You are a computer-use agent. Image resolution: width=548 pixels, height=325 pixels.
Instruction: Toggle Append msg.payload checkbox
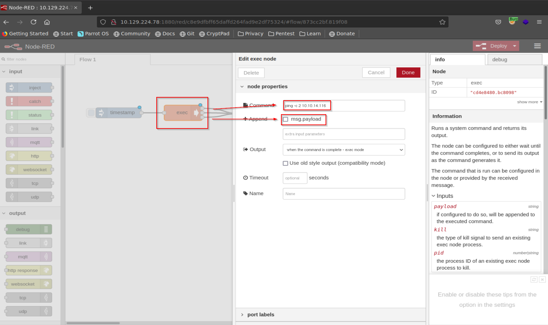coord(285,119)
